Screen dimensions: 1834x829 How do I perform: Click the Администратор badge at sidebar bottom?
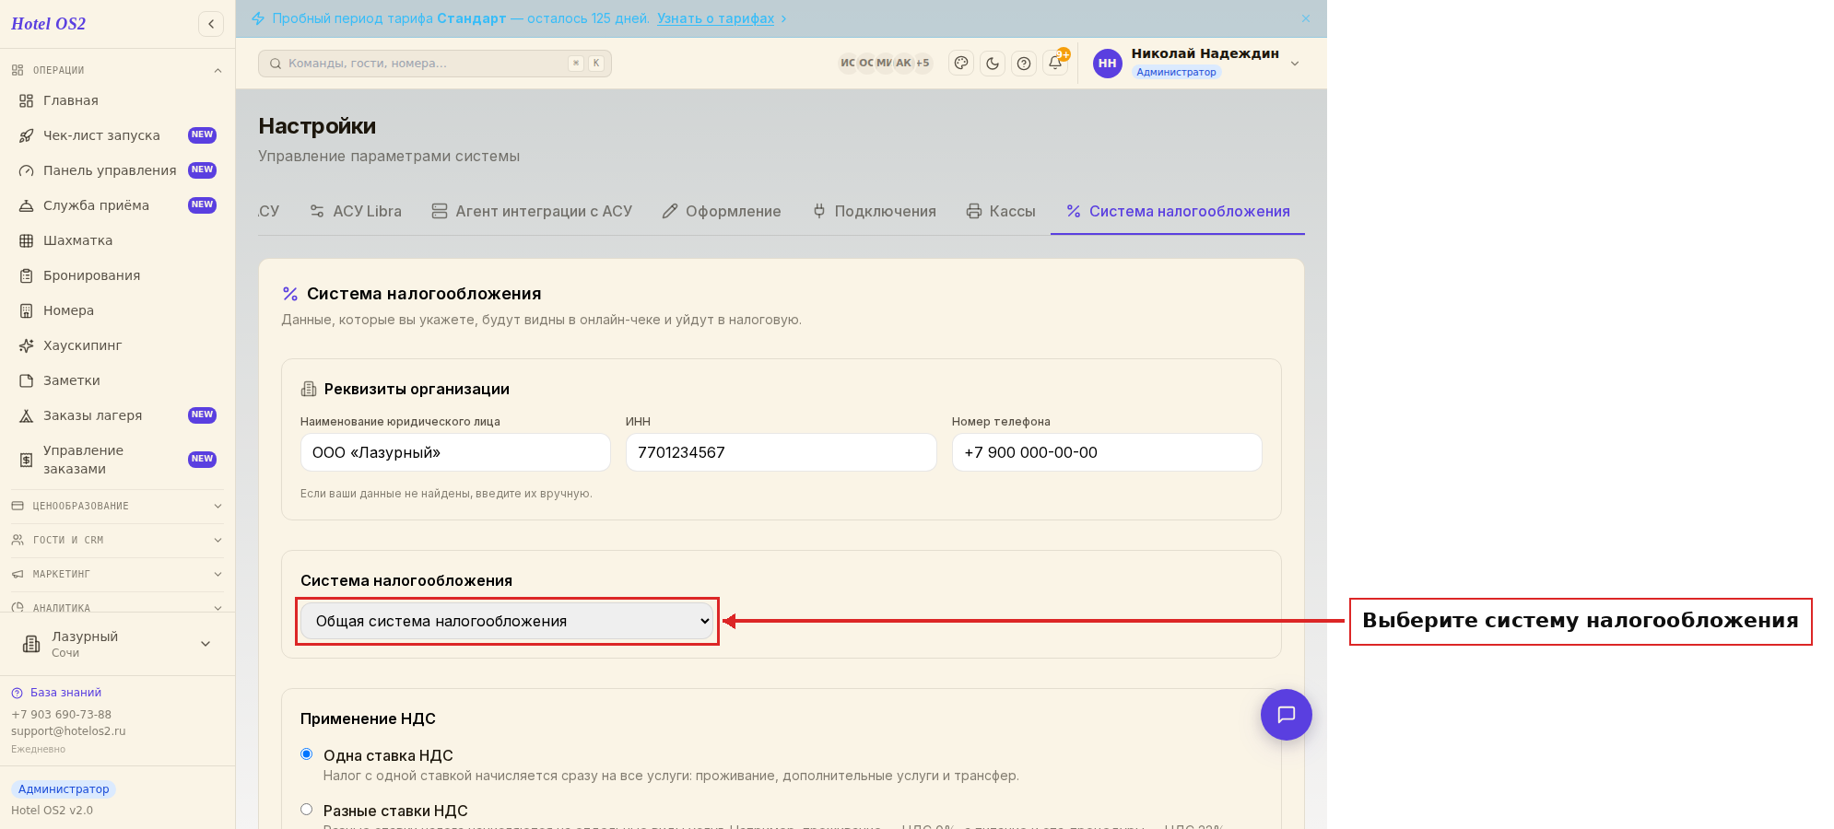(x=64, y=789)
